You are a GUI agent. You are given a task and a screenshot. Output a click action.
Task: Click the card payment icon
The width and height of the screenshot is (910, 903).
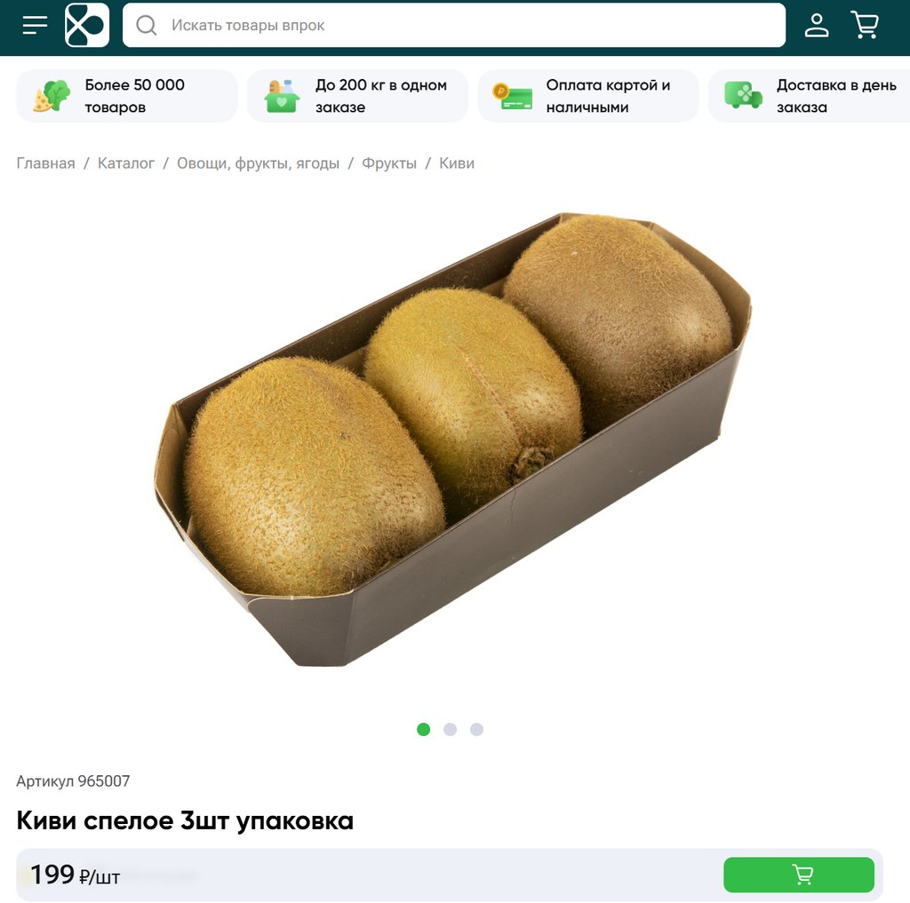[x=513, y=96]
